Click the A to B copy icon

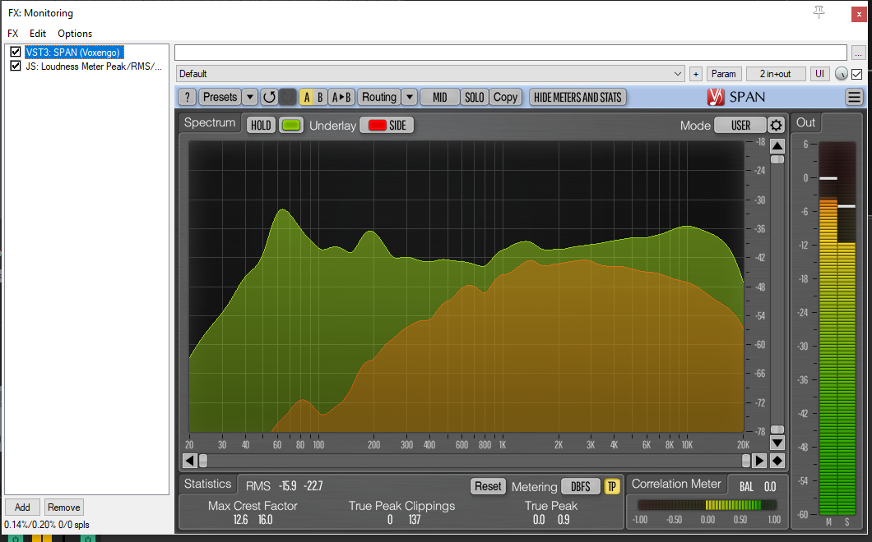click(x=341, y=97)
